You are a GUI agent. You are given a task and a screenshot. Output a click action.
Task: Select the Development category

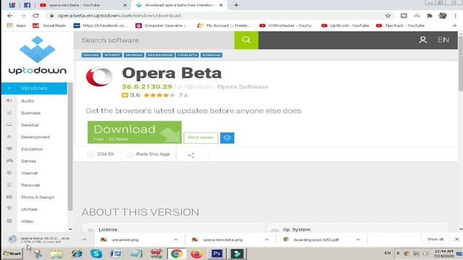[35, 137]
